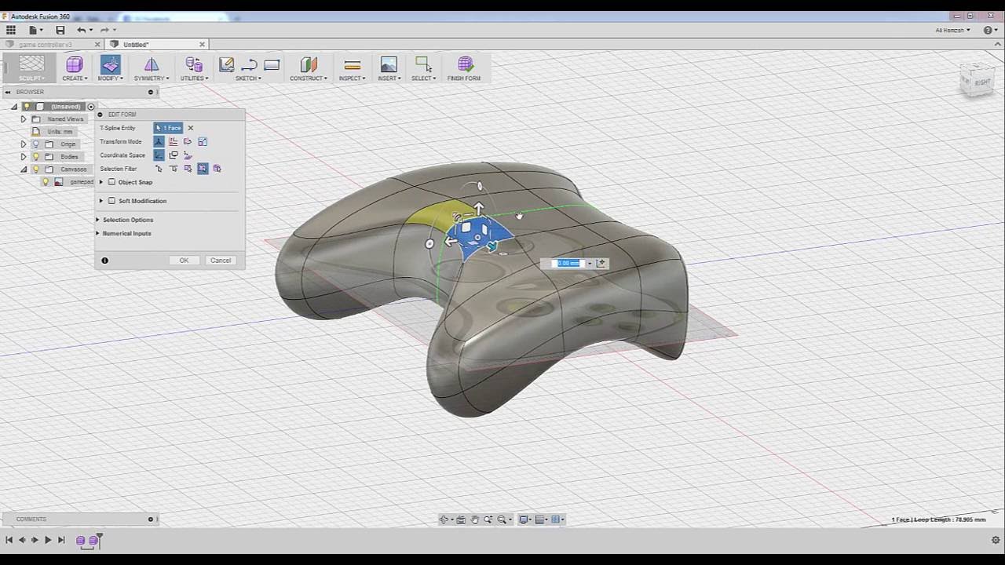Open the UTILITIES dropdown menu
1005x565 pixels.
pos(194,78)
